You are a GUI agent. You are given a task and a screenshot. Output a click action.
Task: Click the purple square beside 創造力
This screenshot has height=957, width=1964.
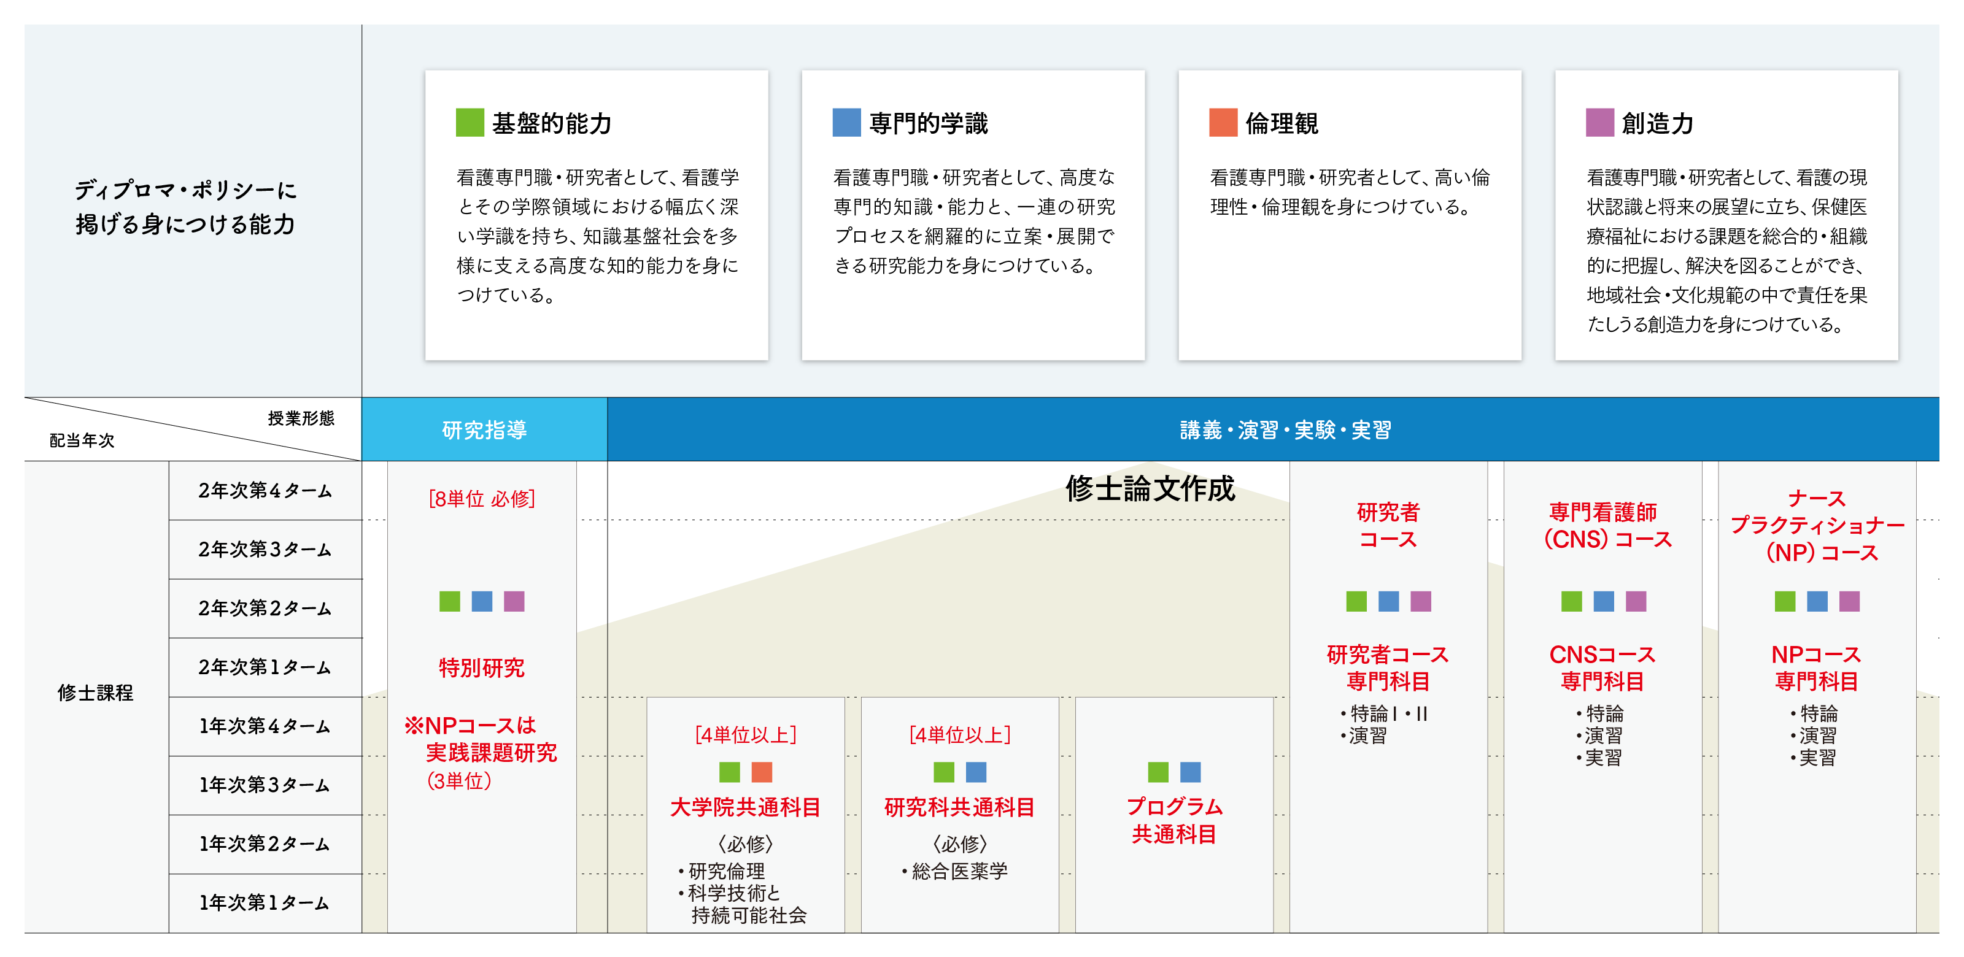tap(1599, 123)
